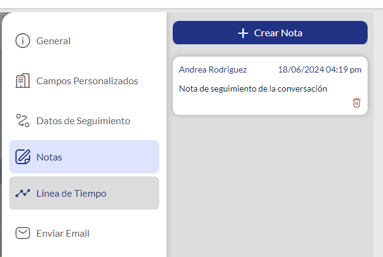Click the Campos Personalizados building icon
Image resolution: width=383 pixels, height=257 pixels.
click(23, 81)
